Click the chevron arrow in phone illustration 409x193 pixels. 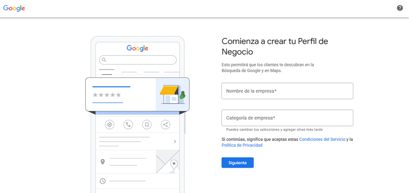175,142
